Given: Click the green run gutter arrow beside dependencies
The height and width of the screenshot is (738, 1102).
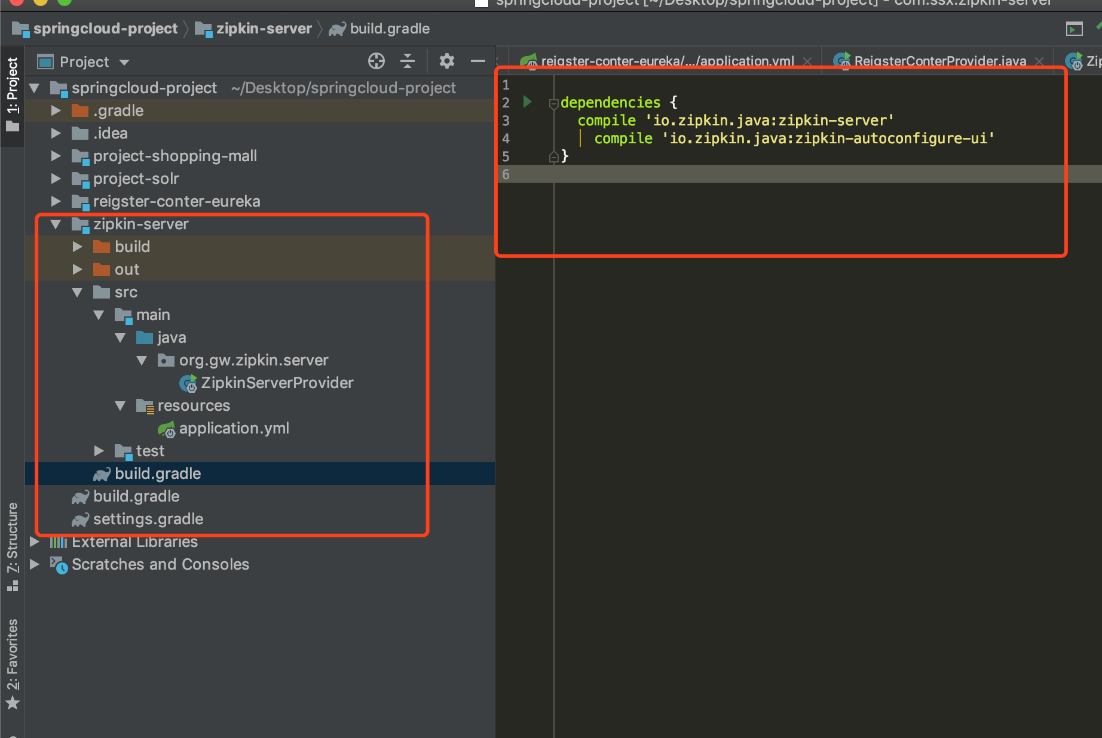Looking at the screenshot, I should [x=527, y=102].
